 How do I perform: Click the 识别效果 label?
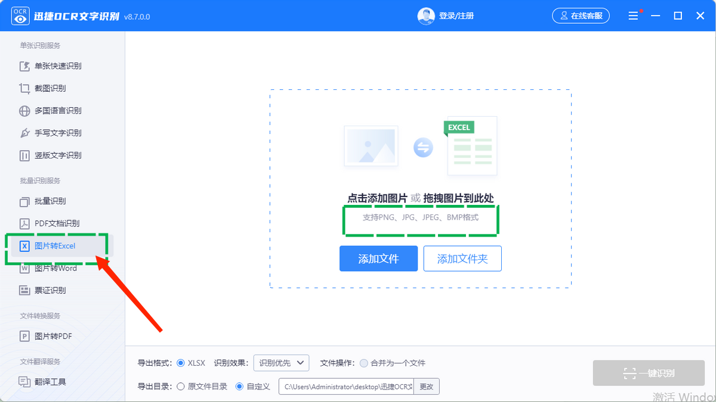tap(232, 363)
